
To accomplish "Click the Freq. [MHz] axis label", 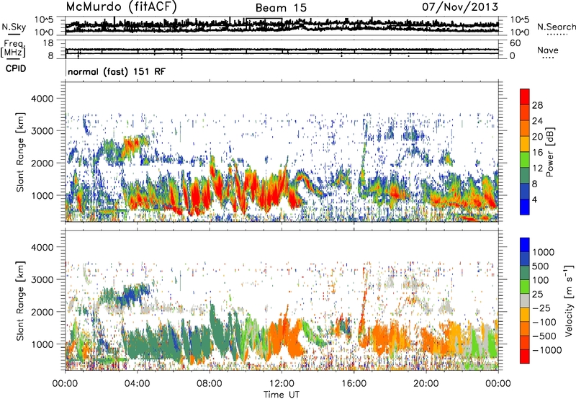I will tap(13, 49).
